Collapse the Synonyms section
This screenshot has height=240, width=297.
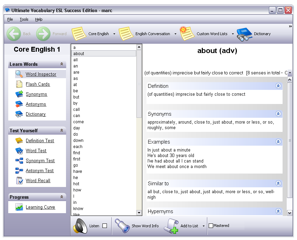pos(278,114)
